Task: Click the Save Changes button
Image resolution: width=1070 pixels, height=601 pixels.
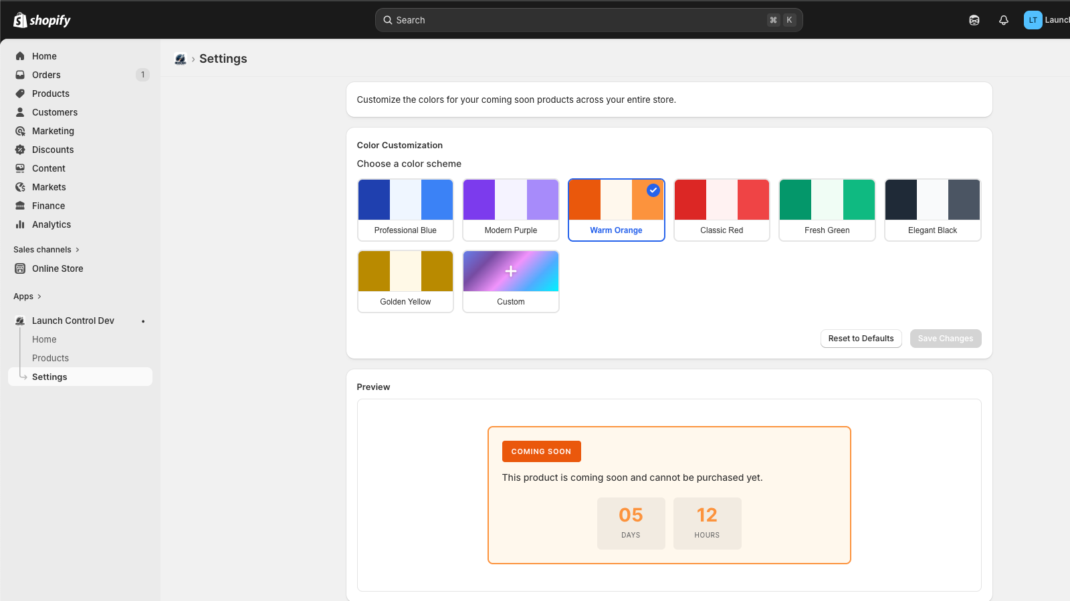Action: click(x=945, y=339)
